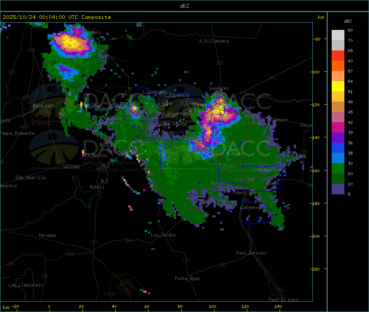Click the dBZ title at the top
The image size is (369, 312).
pyautogui.click(x=184, y=6)
